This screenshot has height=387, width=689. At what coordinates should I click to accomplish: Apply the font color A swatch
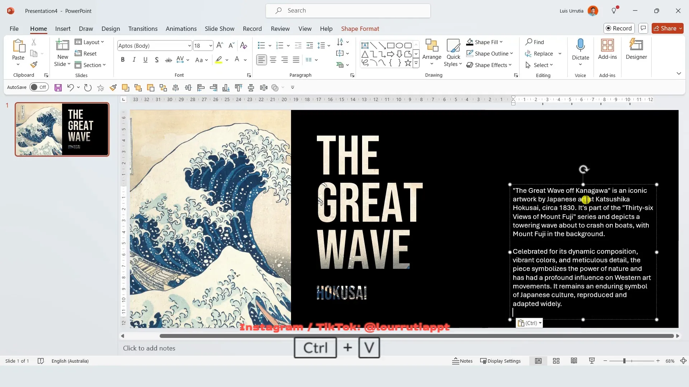(x=237, y=60)
